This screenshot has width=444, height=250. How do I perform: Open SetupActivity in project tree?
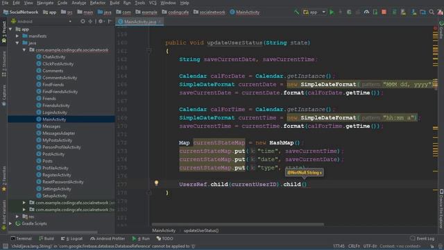pos(54,196)
